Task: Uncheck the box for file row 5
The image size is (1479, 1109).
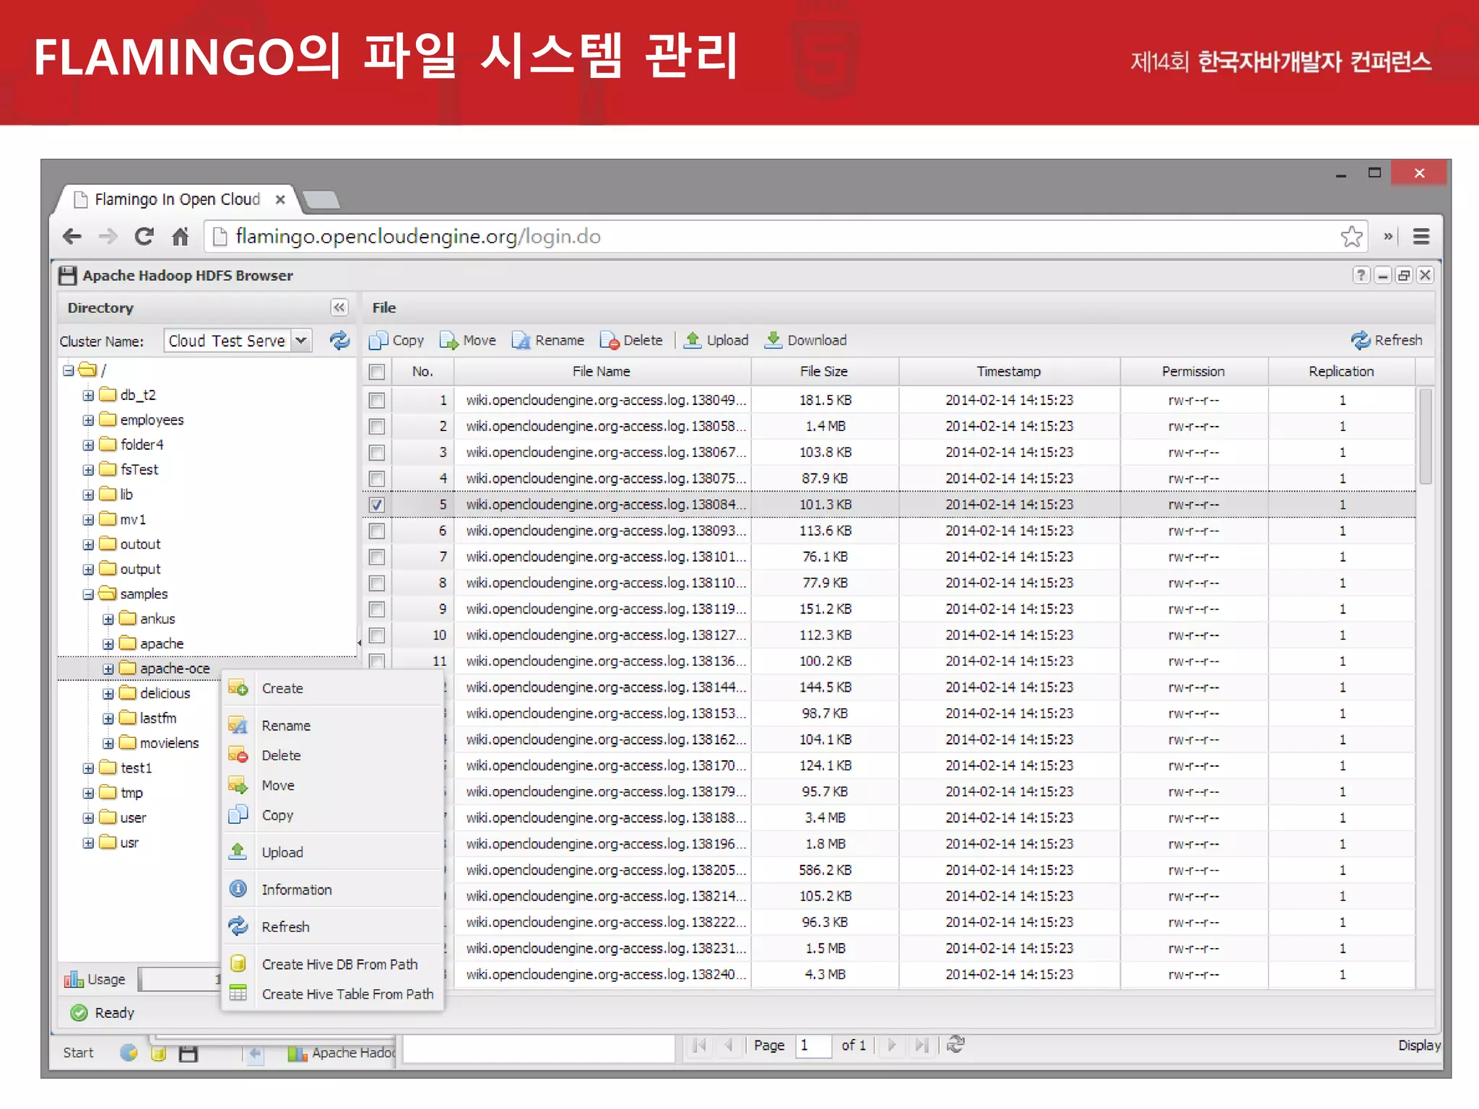Action: (x=377, y=505)
